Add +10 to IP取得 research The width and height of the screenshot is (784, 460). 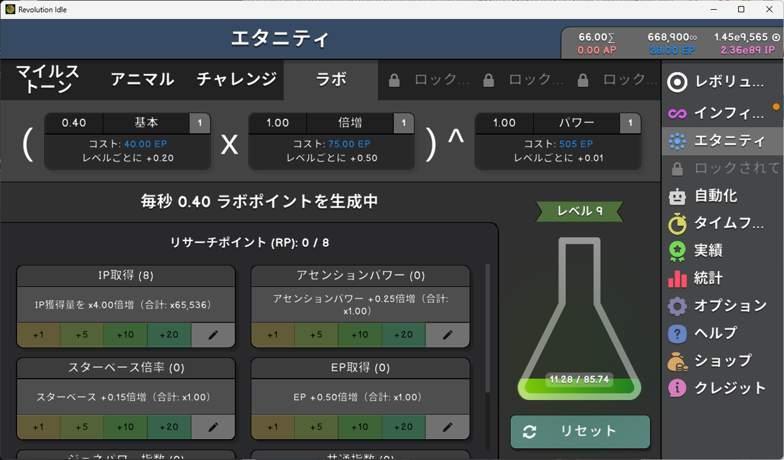click(125, 335)
